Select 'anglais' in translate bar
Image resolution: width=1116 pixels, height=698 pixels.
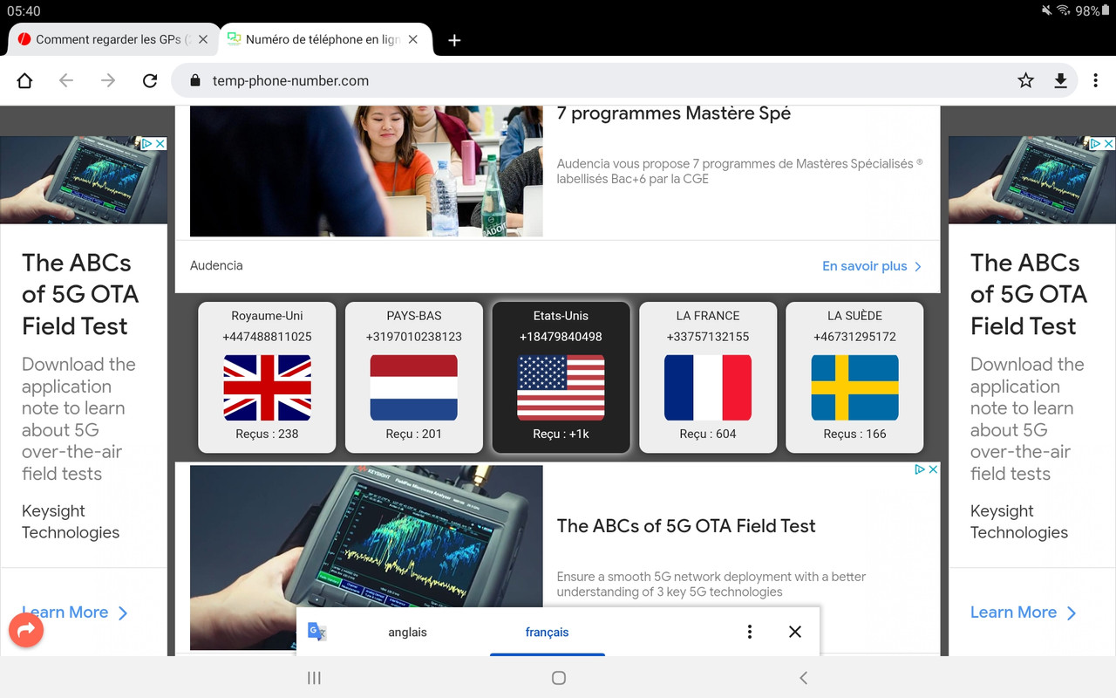click(407, 632)
